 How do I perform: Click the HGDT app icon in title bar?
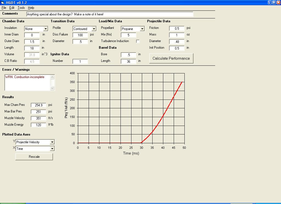pyautogui.click(x=2, y=2)
